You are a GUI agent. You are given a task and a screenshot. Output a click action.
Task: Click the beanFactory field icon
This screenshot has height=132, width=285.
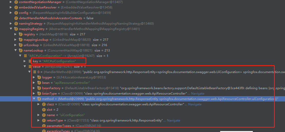click(x=39, y=88)
